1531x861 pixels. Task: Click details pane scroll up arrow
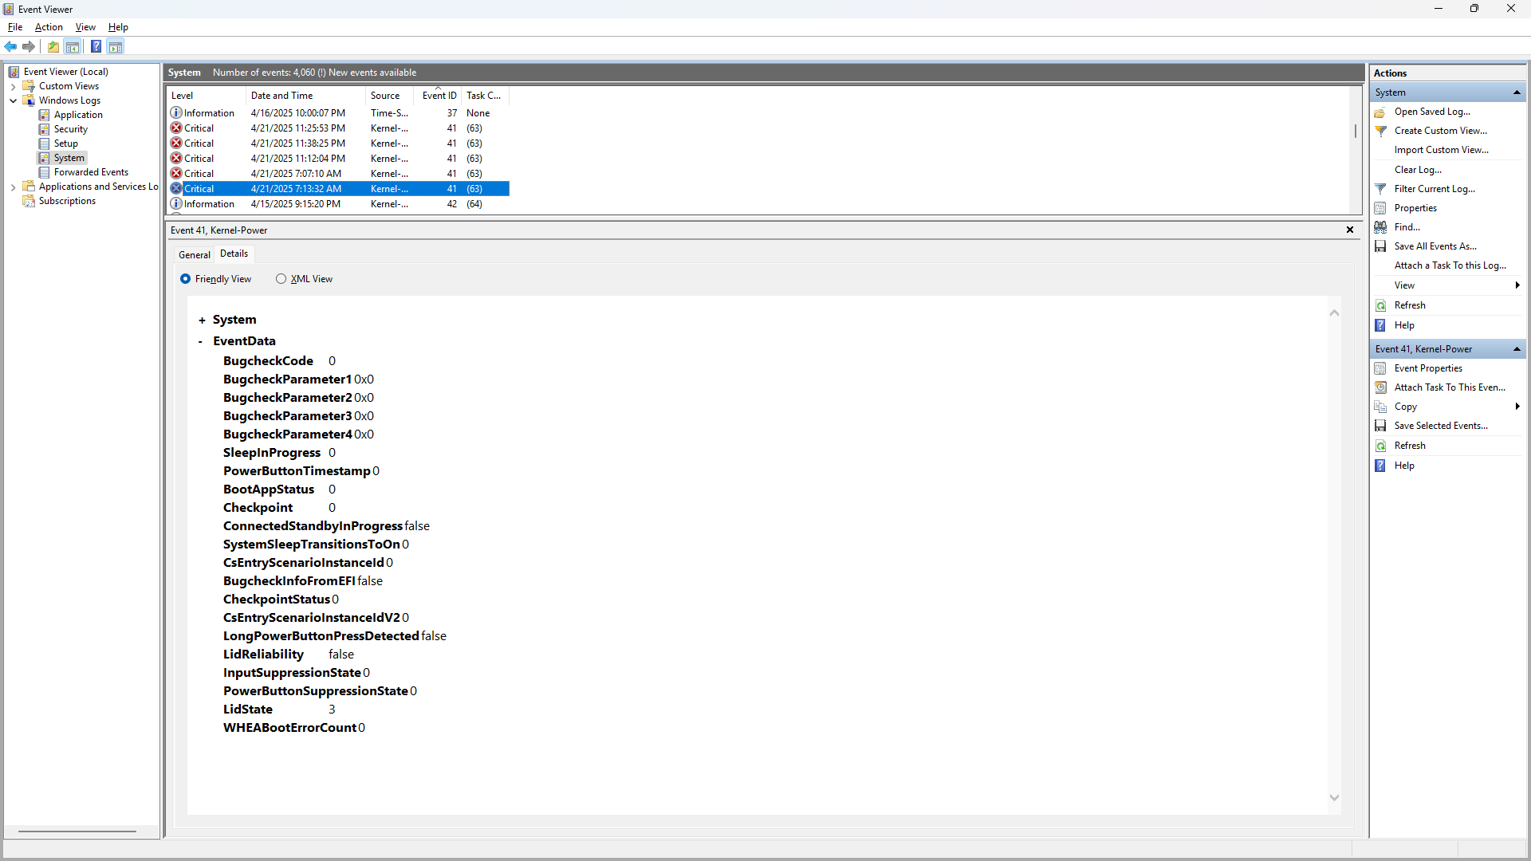[1334, 313]
